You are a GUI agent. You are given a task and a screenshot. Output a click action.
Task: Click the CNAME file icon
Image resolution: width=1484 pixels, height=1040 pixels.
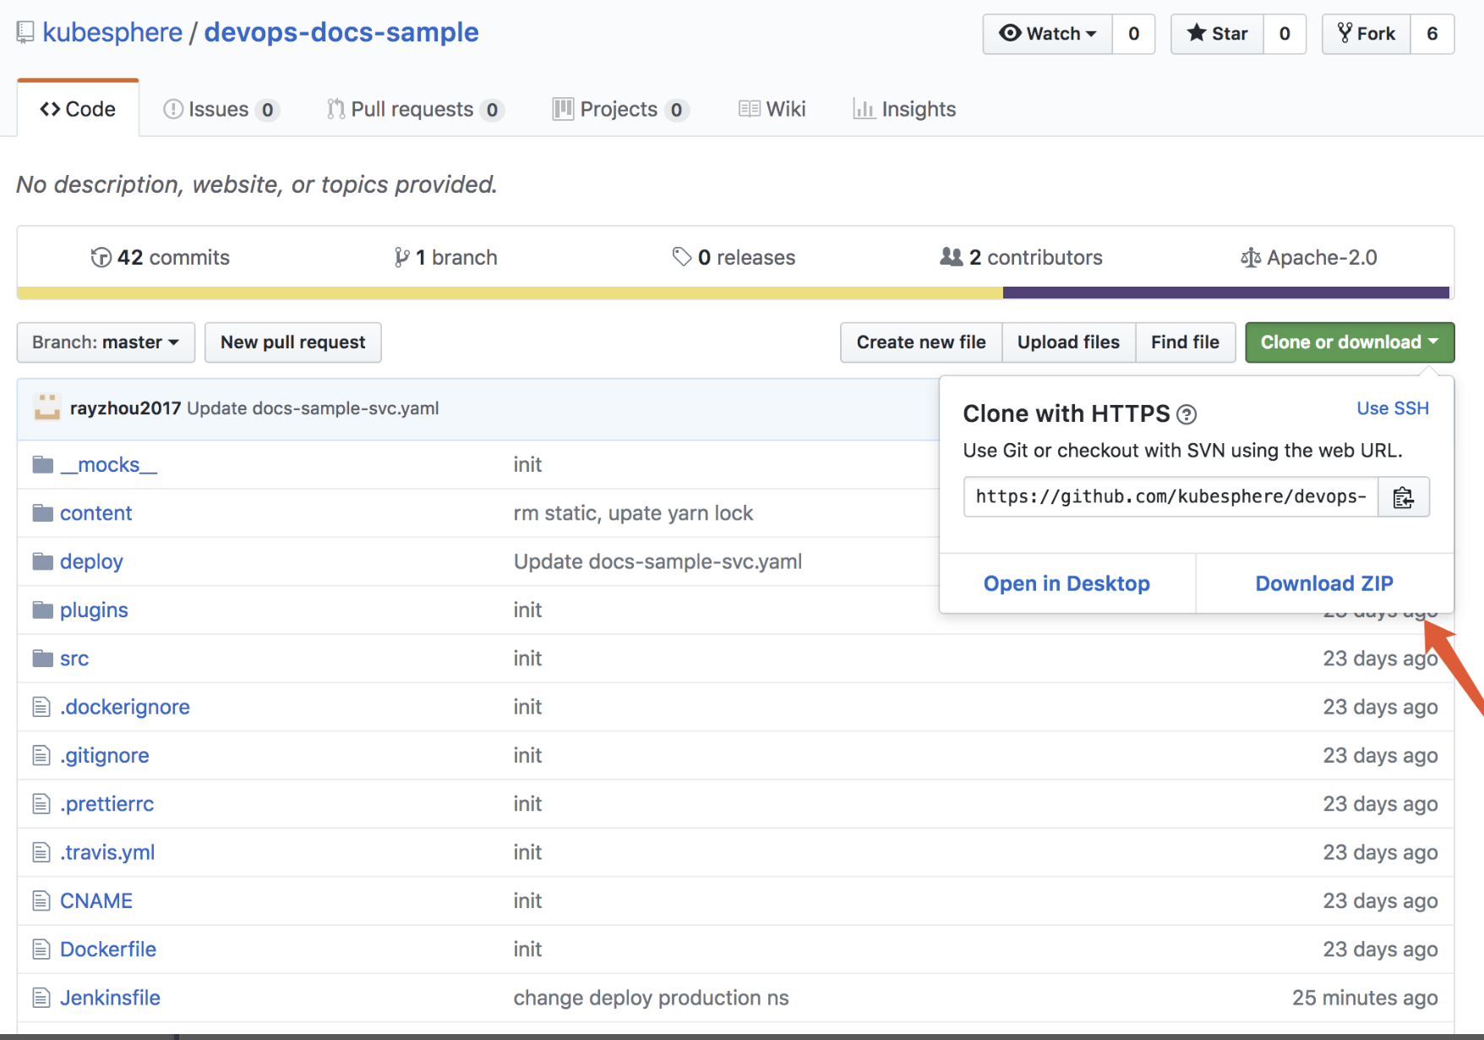[41, 900]
